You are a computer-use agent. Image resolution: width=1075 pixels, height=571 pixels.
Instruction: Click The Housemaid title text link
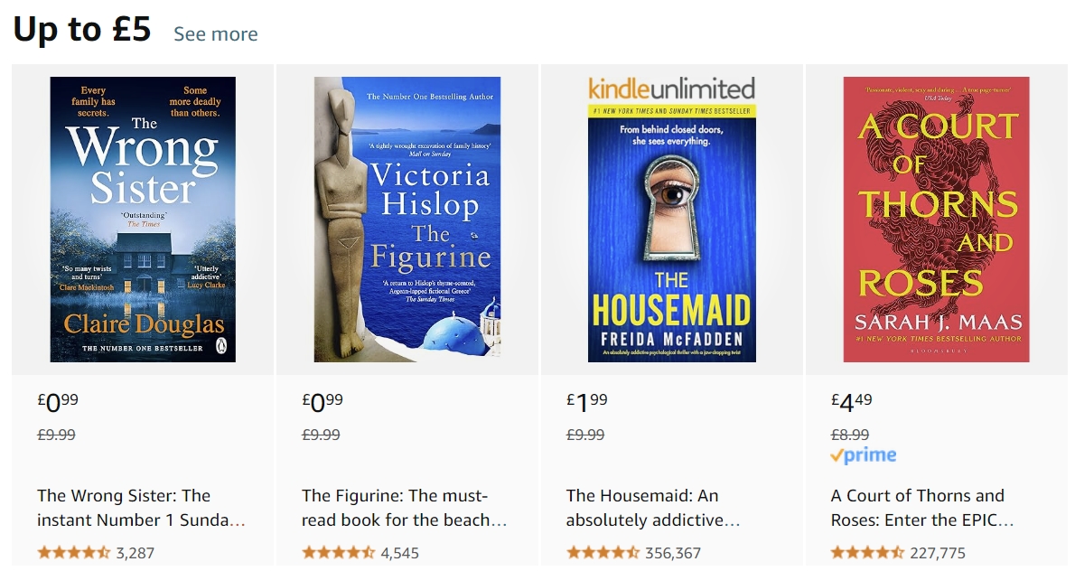click(x=653, y=508)
